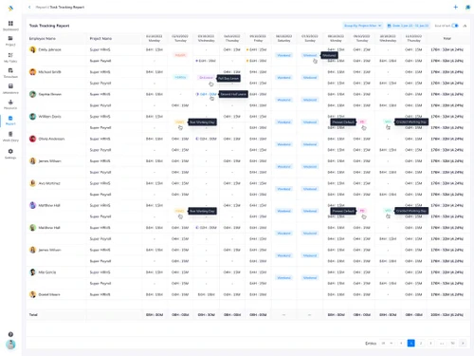This screenshot has width=474, height=356.
Task: Click the Total column header
Action: [447, 38]
